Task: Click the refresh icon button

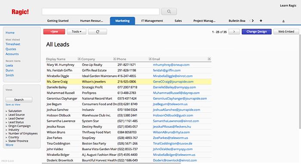Action: 98,32
